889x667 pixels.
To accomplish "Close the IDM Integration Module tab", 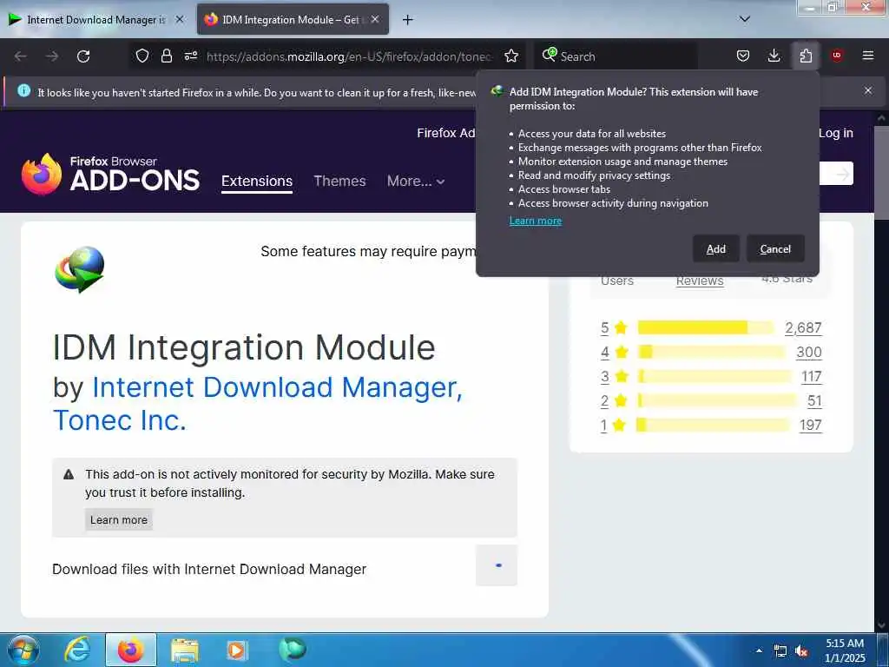I will coord(375,19).
